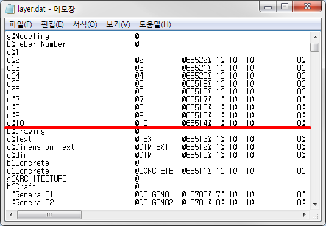Click the text 'u@2' line start
Screen dimensions: 326x226
[13, 60]
